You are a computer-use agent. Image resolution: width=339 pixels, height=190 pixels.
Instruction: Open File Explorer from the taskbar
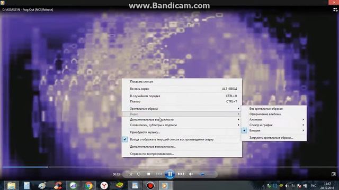[x=11, y=185]
